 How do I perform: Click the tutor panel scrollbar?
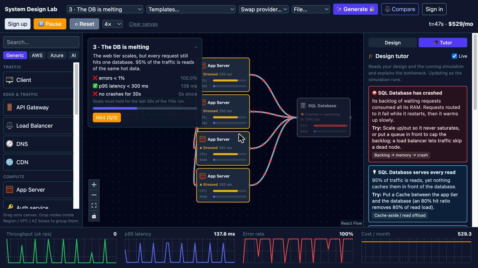[475, 72]
